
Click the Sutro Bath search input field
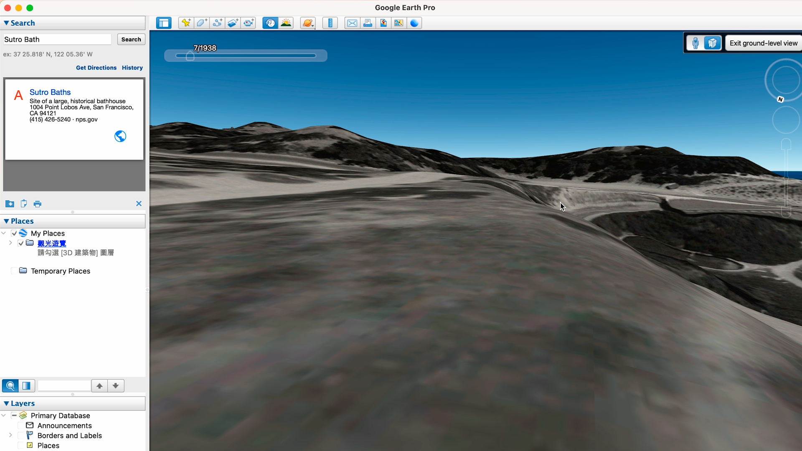click(x=57, y=39)
